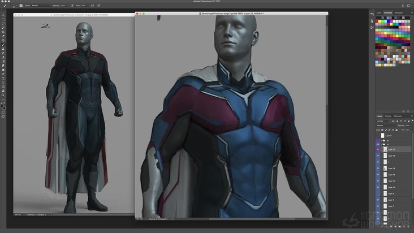
Task: Click the foreground color box
Action: pyautogui.click(x=2, y=106)
